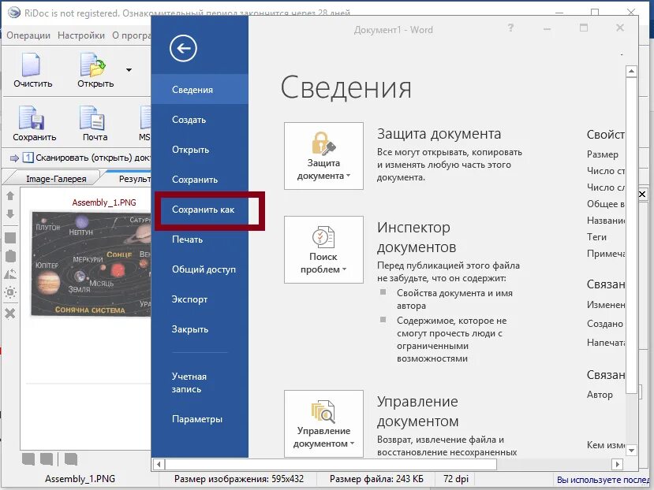Click the Автор property label
This screenshot has height=490, width=654.
click(x=600, y=395)
